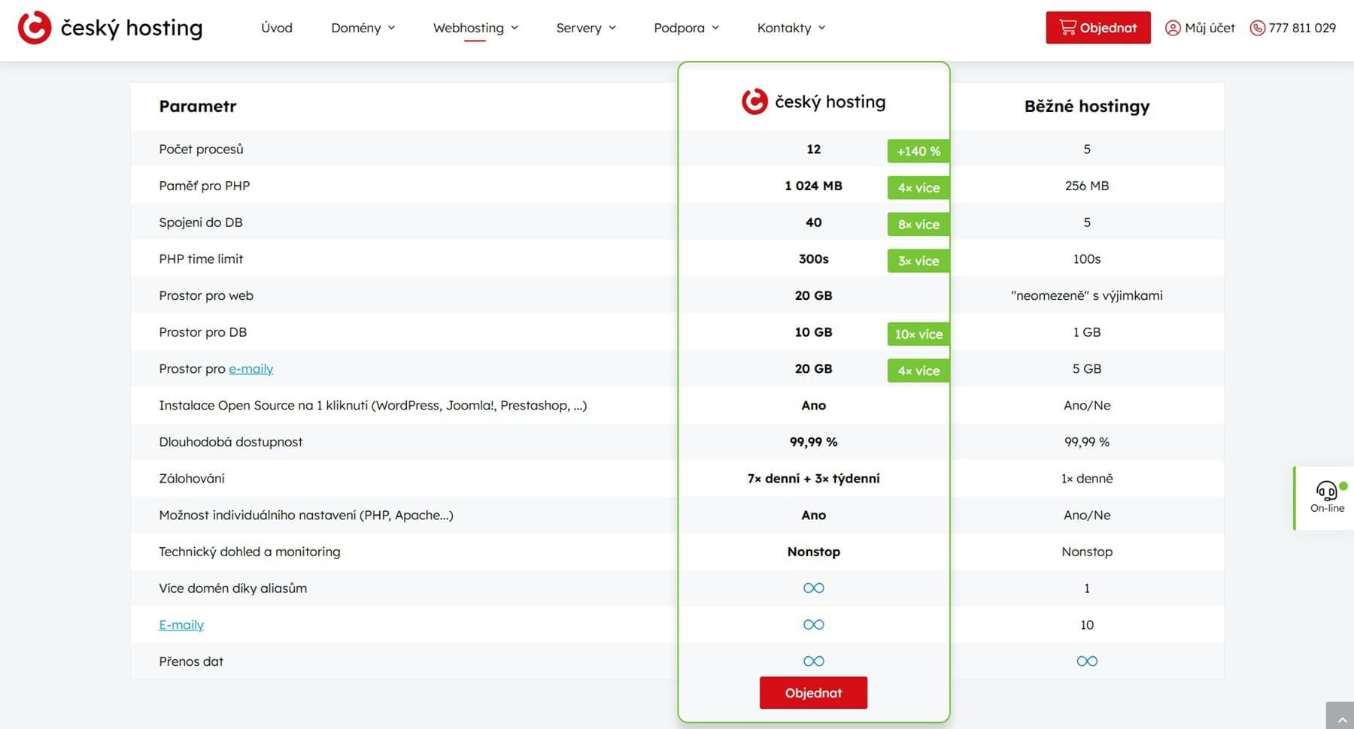Screen dimensions: 1354x729
Task: Click the PHP time limit row label
Action: (x=201, y=259)
